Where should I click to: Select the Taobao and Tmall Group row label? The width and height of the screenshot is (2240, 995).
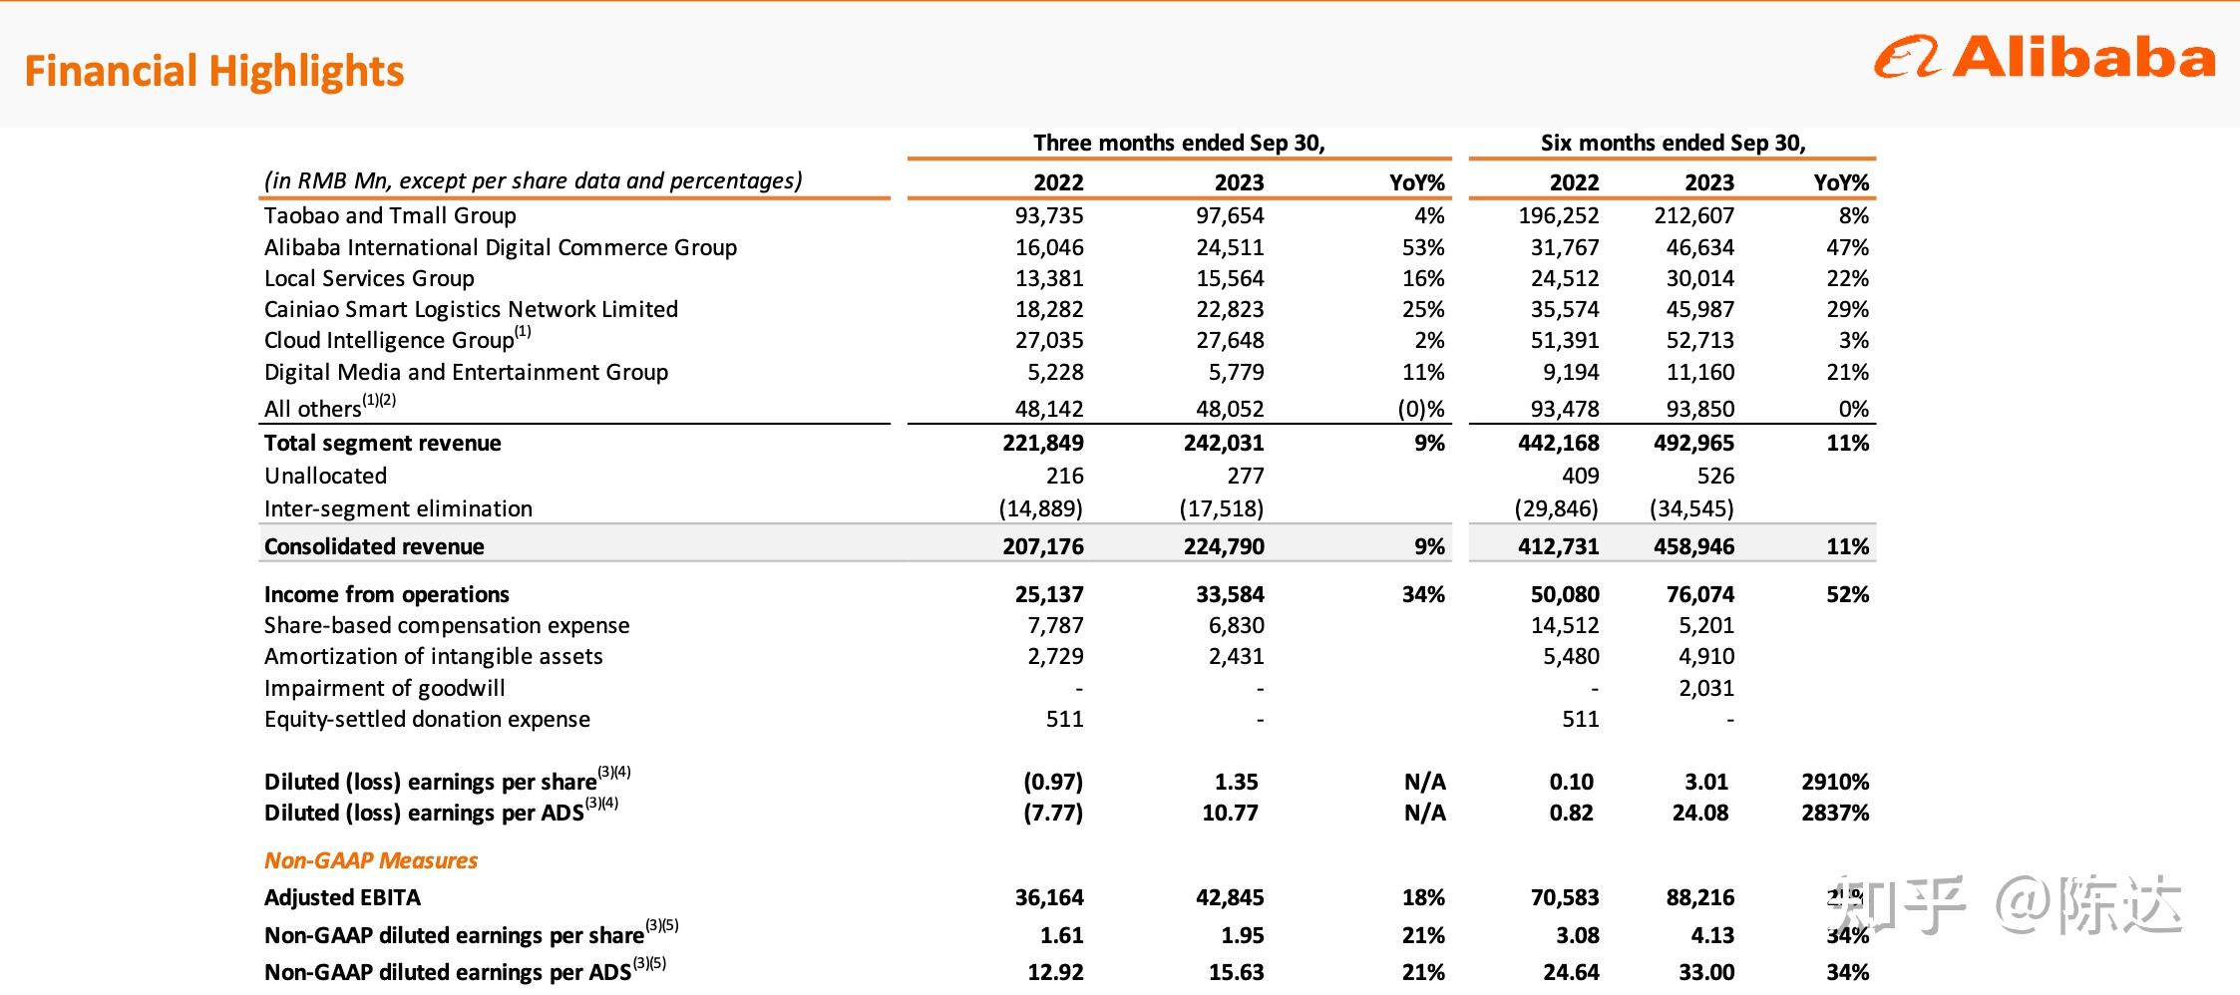point(390,215)
